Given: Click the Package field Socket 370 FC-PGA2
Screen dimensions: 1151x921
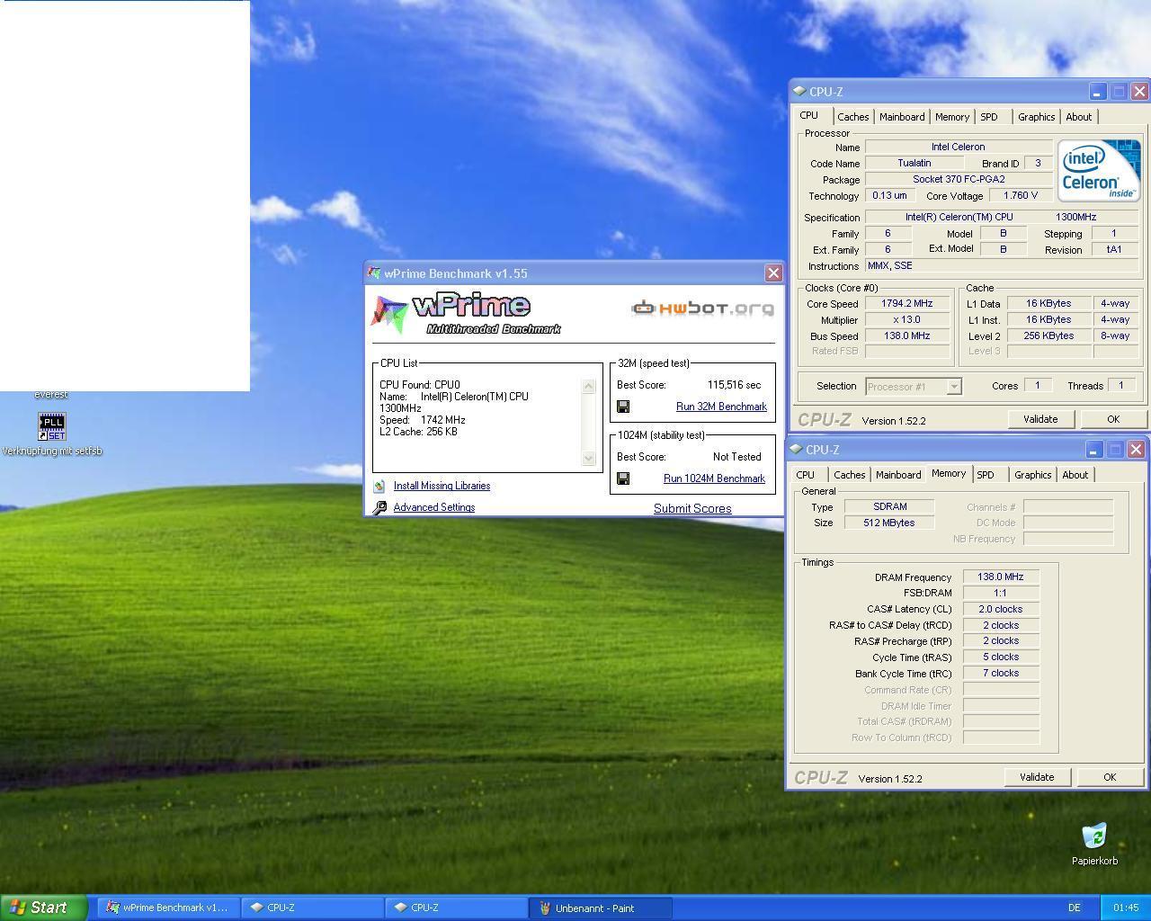Looking at the screenshot, I should coord(959,179).
